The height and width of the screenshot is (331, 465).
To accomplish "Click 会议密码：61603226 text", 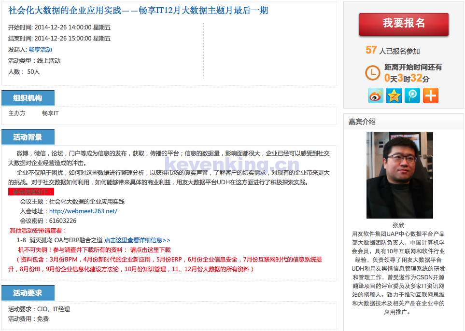I will point(48,221).
